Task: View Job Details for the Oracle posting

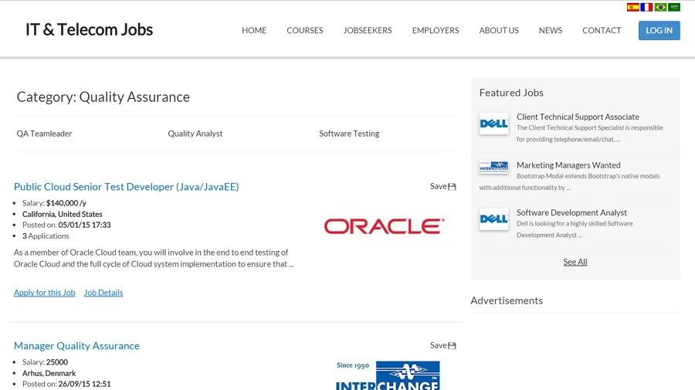Action: [103, 293]
